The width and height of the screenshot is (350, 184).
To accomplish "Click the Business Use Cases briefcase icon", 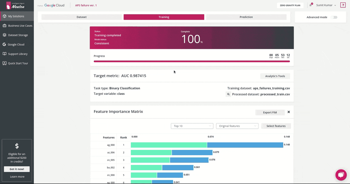I will click(x=4, y=26).
